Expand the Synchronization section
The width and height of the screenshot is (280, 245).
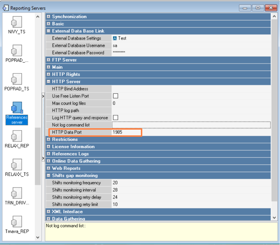[x=48, y=17]
